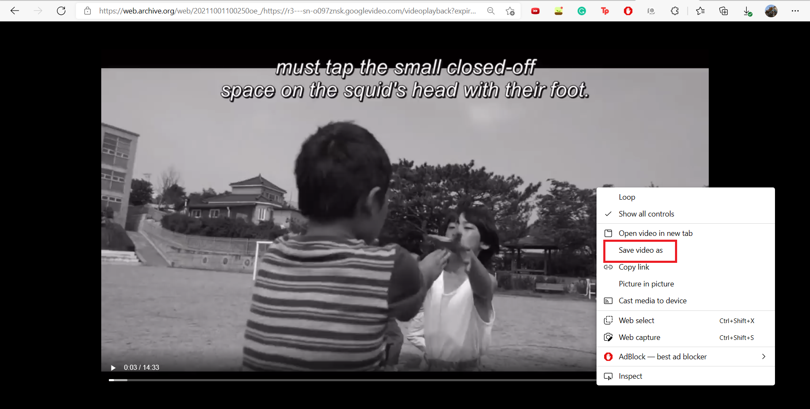Open the Collections panel
Viewport: 810px width, 409px height.
point(724,11)
